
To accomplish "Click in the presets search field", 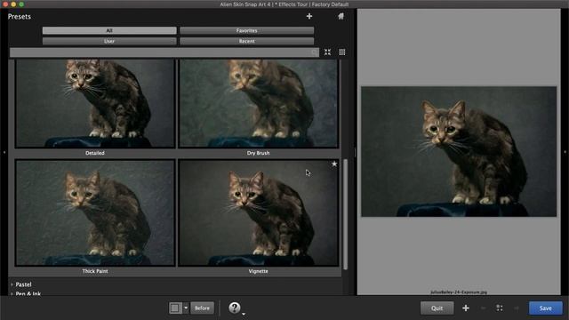I will (x=164, y=52).
